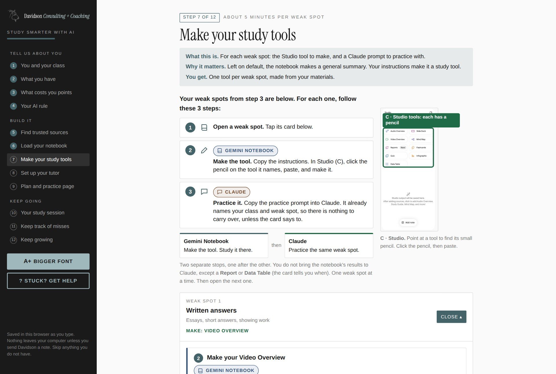Click the goat logo icon in the sidebar
556x374 pixels.
(x=14, y=16)
